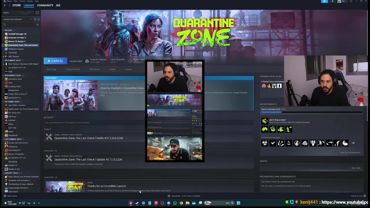Open Downloads status at bottom
The image size is (370, 208).
pos(184,196)
